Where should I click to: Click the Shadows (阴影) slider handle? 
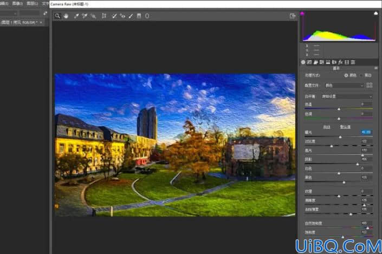358,165
